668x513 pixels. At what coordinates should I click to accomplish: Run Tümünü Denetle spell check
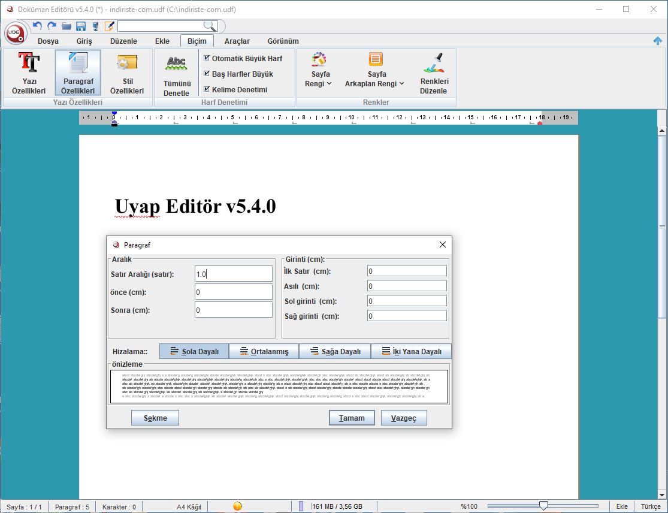point(176,75)
